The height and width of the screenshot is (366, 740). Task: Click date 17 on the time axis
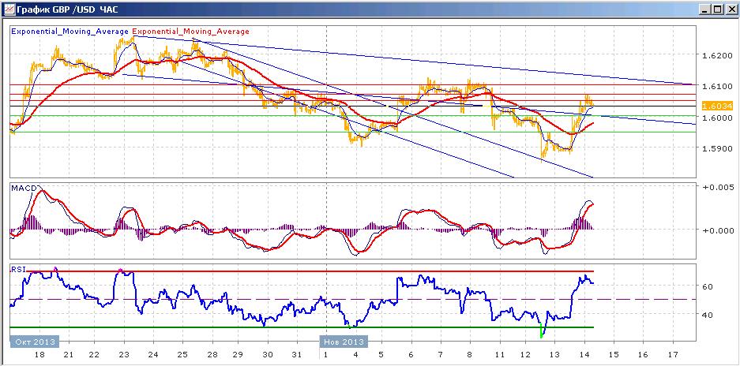[673, 355]
